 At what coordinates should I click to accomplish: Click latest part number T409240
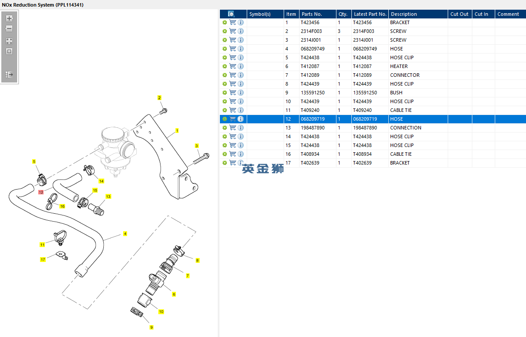click(362, 110)
